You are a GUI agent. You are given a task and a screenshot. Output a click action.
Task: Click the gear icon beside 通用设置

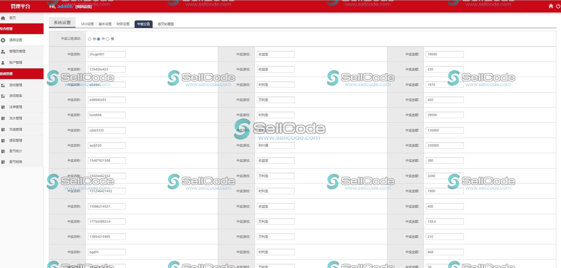point(3,40)
